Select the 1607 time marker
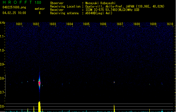This screenshot has height=112, width=176. click(x=120, y=24)
